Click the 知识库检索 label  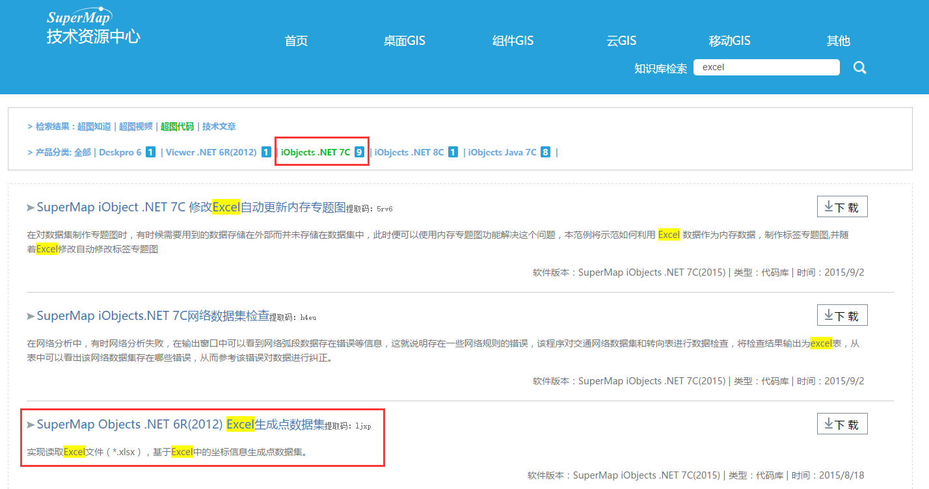(660, 68)
